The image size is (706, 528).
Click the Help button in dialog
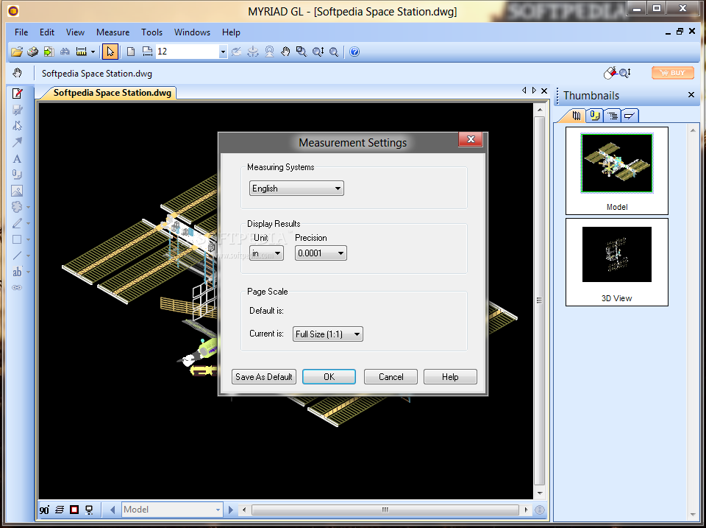coord(450,377)
